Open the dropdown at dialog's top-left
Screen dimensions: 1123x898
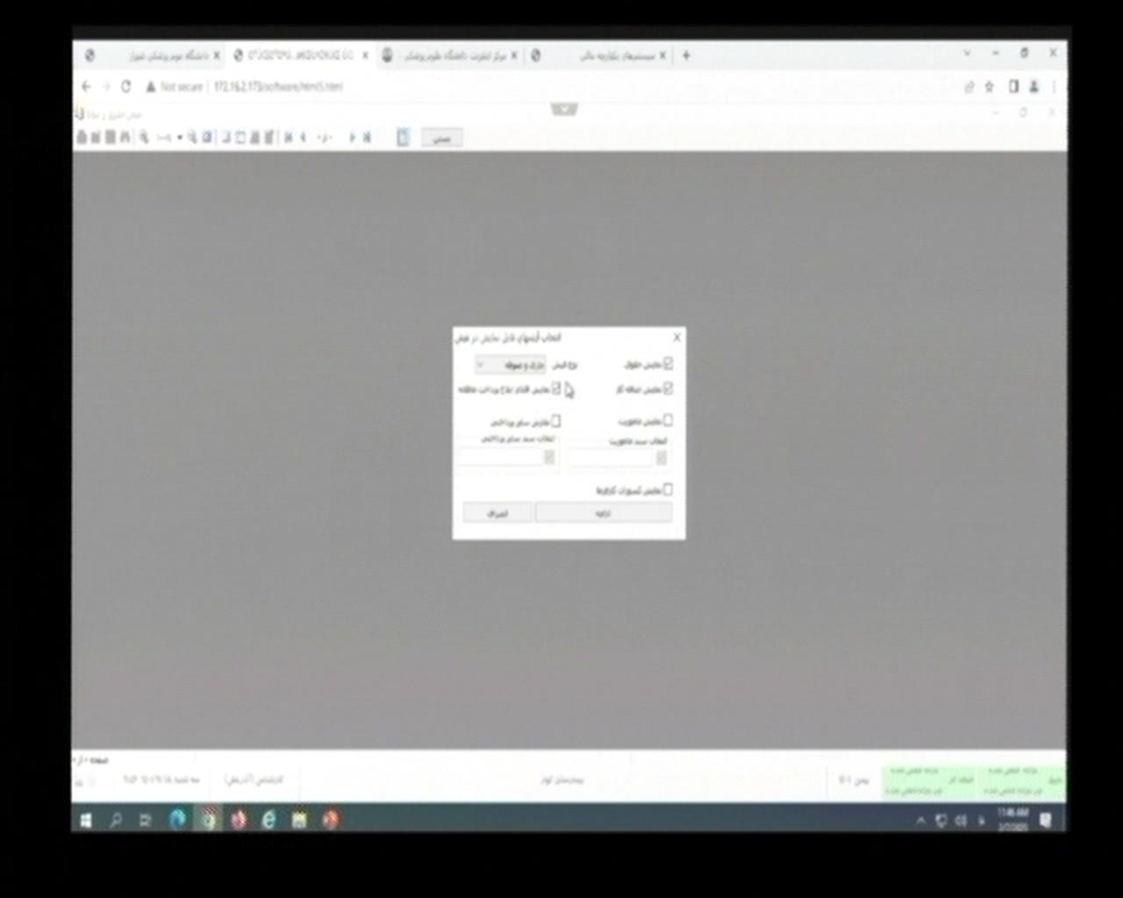click(x=511, y=364)
